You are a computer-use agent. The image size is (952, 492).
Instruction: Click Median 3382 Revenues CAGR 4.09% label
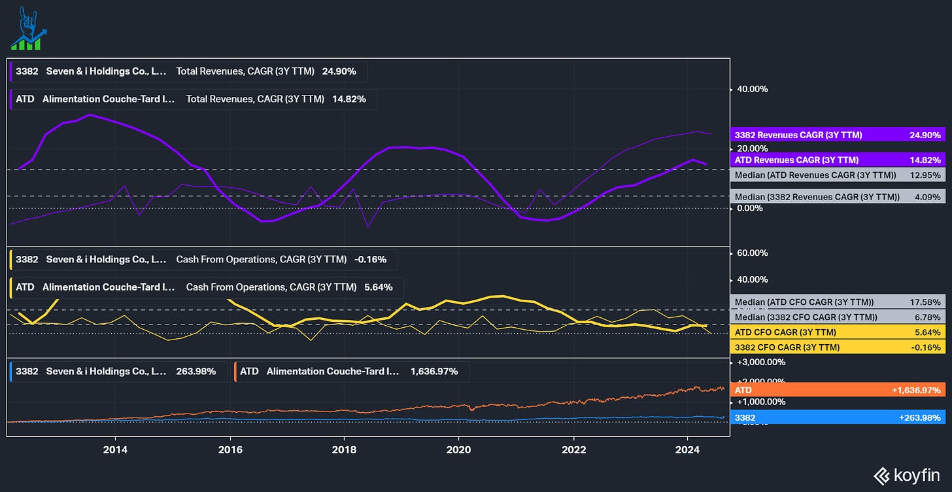838,196
